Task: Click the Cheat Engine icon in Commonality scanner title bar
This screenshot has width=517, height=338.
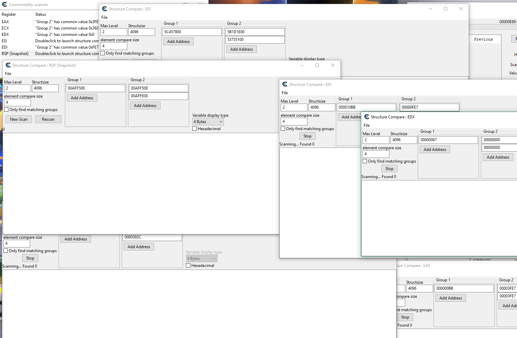Action: [4, 5]
